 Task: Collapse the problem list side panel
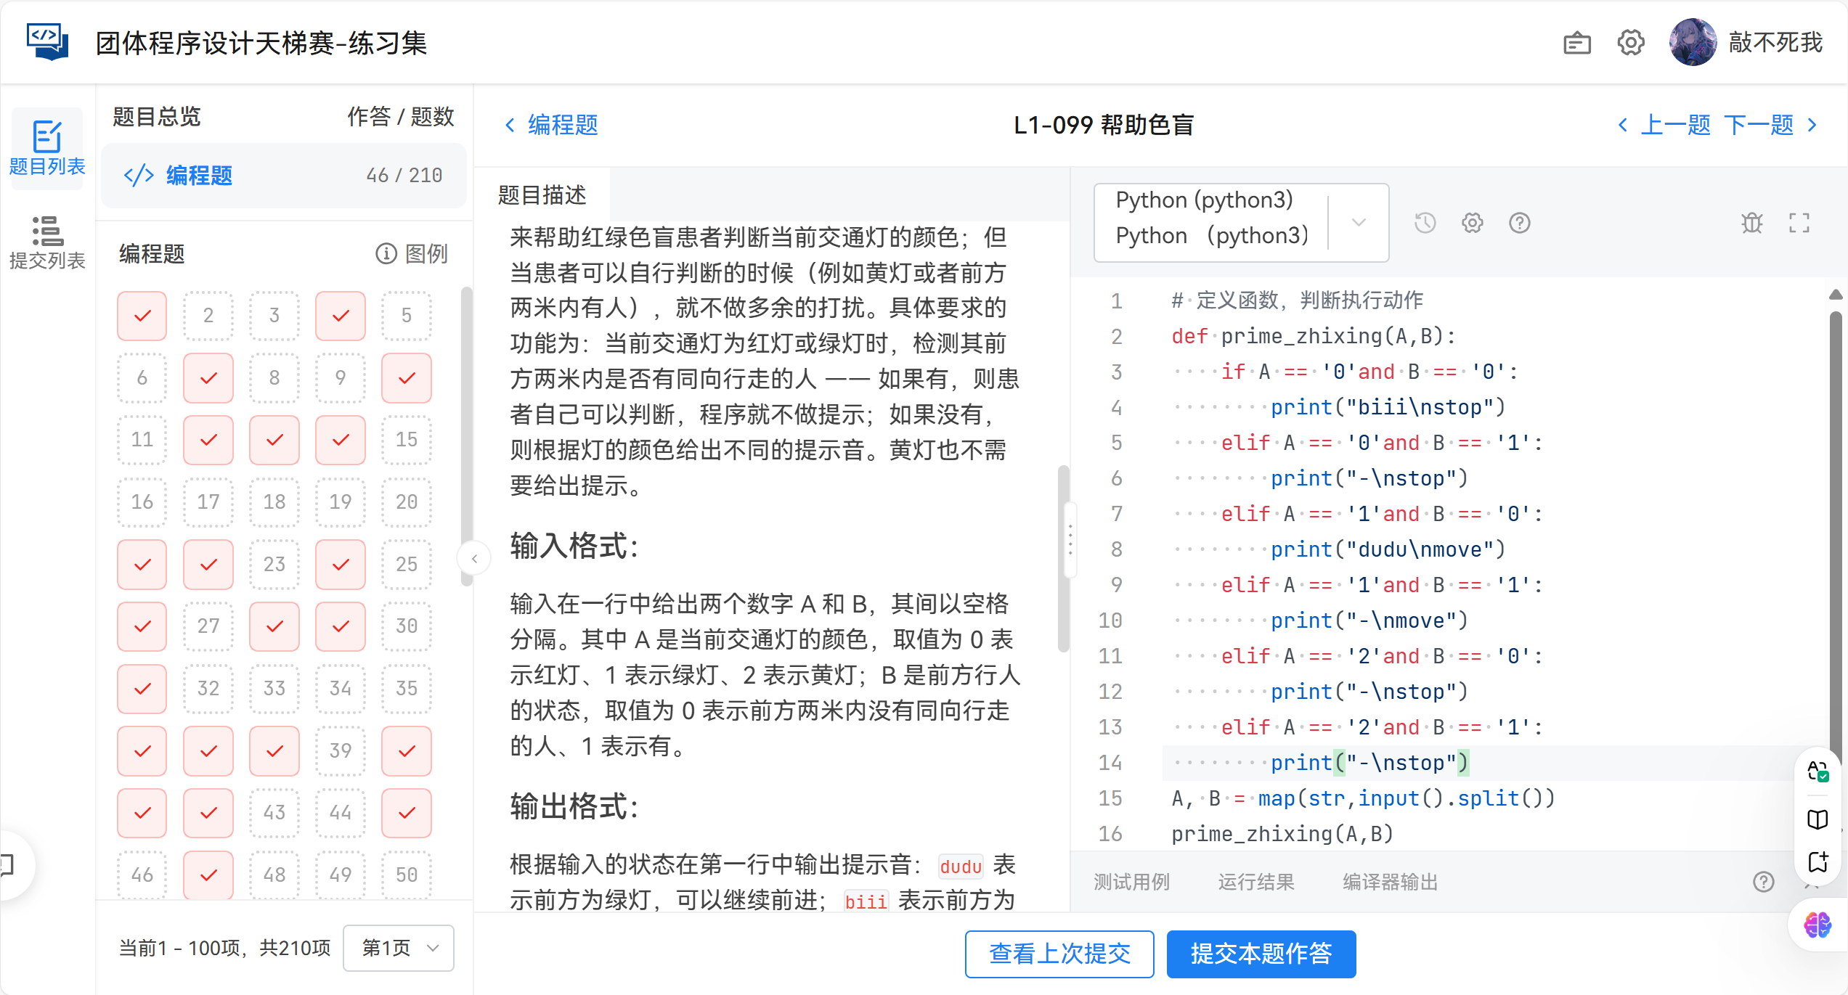click(474, 558)
